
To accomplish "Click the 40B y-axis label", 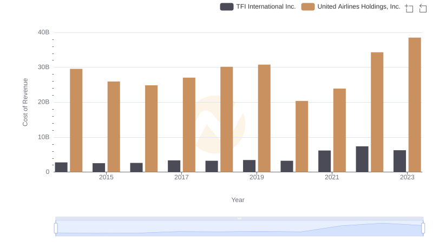I will (x=44, y=32).
